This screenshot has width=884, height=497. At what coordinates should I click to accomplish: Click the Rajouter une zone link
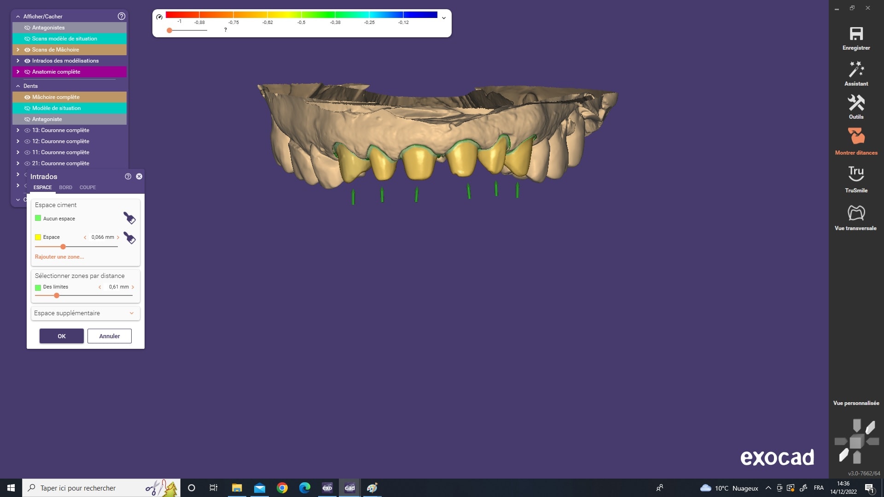[59, 257]
